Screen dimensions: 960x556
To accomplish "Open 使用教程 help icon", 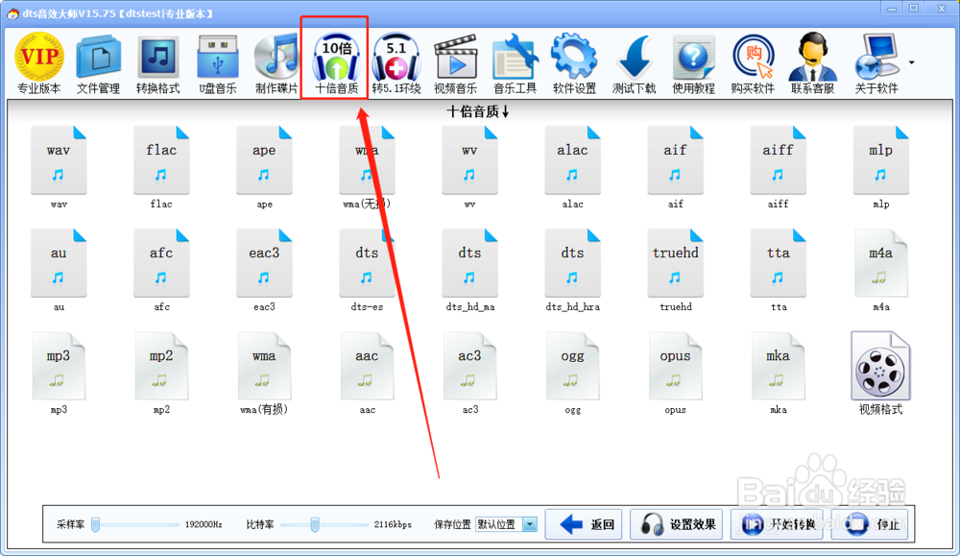I will (x=693, y=63).
